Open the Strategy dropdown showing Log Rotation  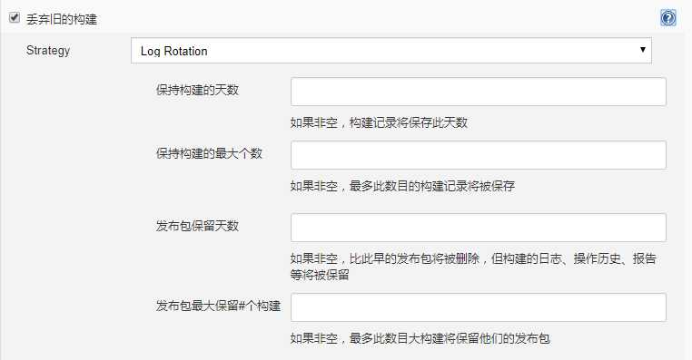point(391,50)
